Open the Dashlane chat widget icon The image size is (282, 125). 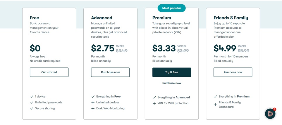(270, 114)
